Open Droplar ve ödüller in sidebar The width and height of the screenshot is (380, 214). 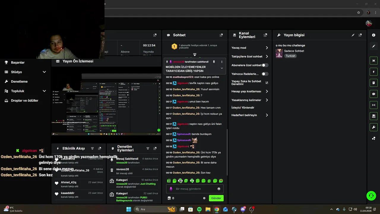click(21, 100)
